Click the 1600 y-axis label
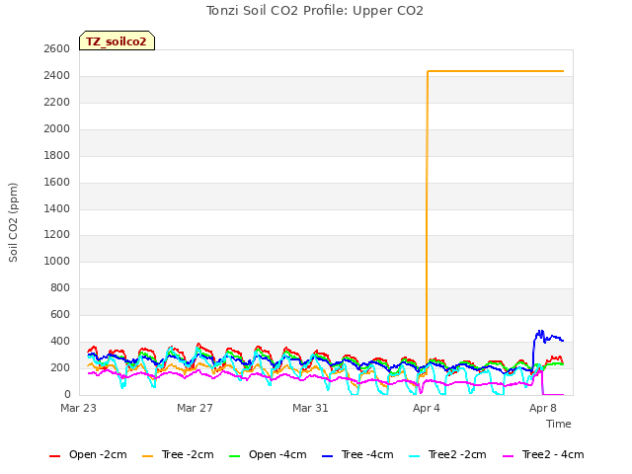The width and height of the screenshot is (632, 474). tap(57, 182)
